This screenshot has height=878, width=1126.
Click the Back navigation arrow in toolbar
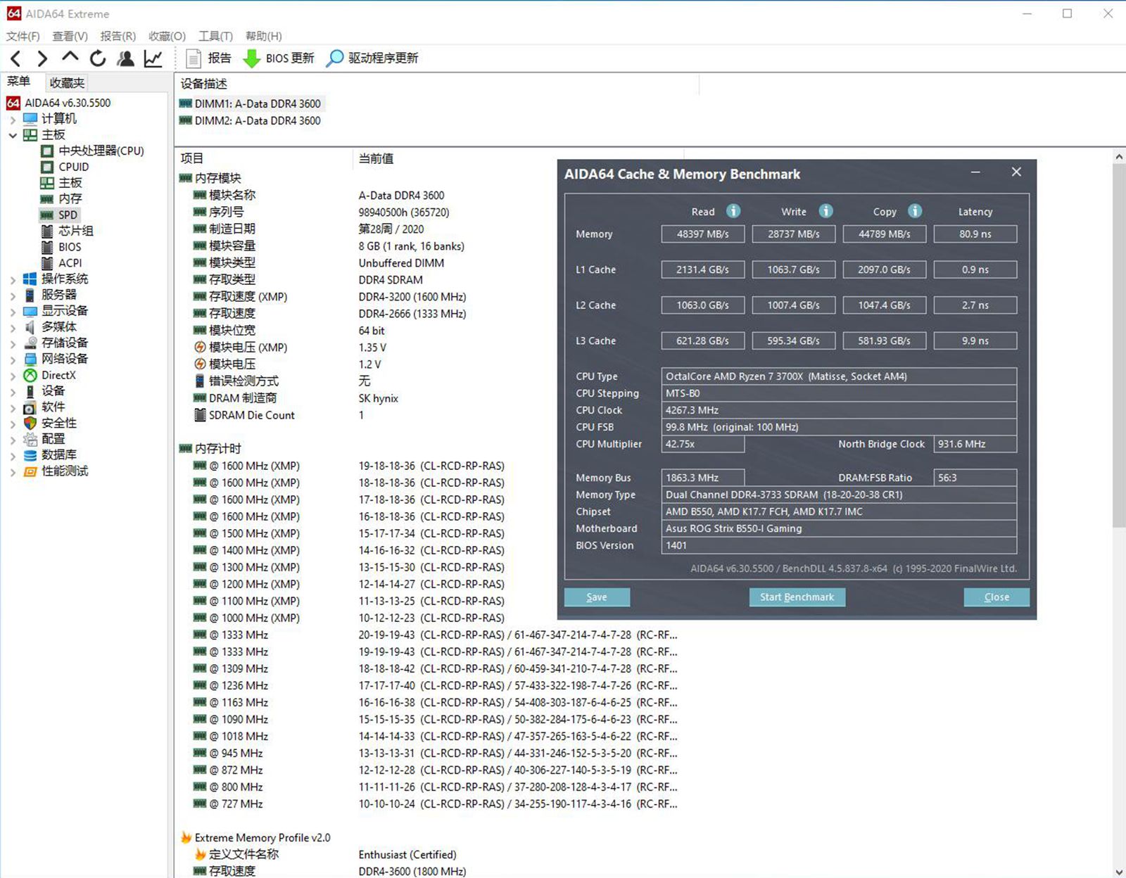pyautogui.click(x=16, y=58)
